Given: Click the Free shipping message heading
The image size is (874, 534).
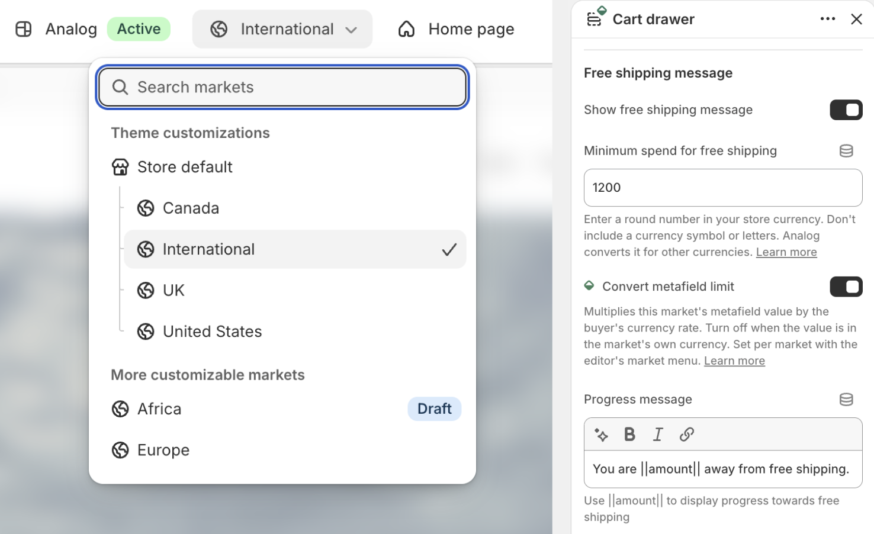Looking at the screenshot, I should pyautogui.click(x=658, y=73).
